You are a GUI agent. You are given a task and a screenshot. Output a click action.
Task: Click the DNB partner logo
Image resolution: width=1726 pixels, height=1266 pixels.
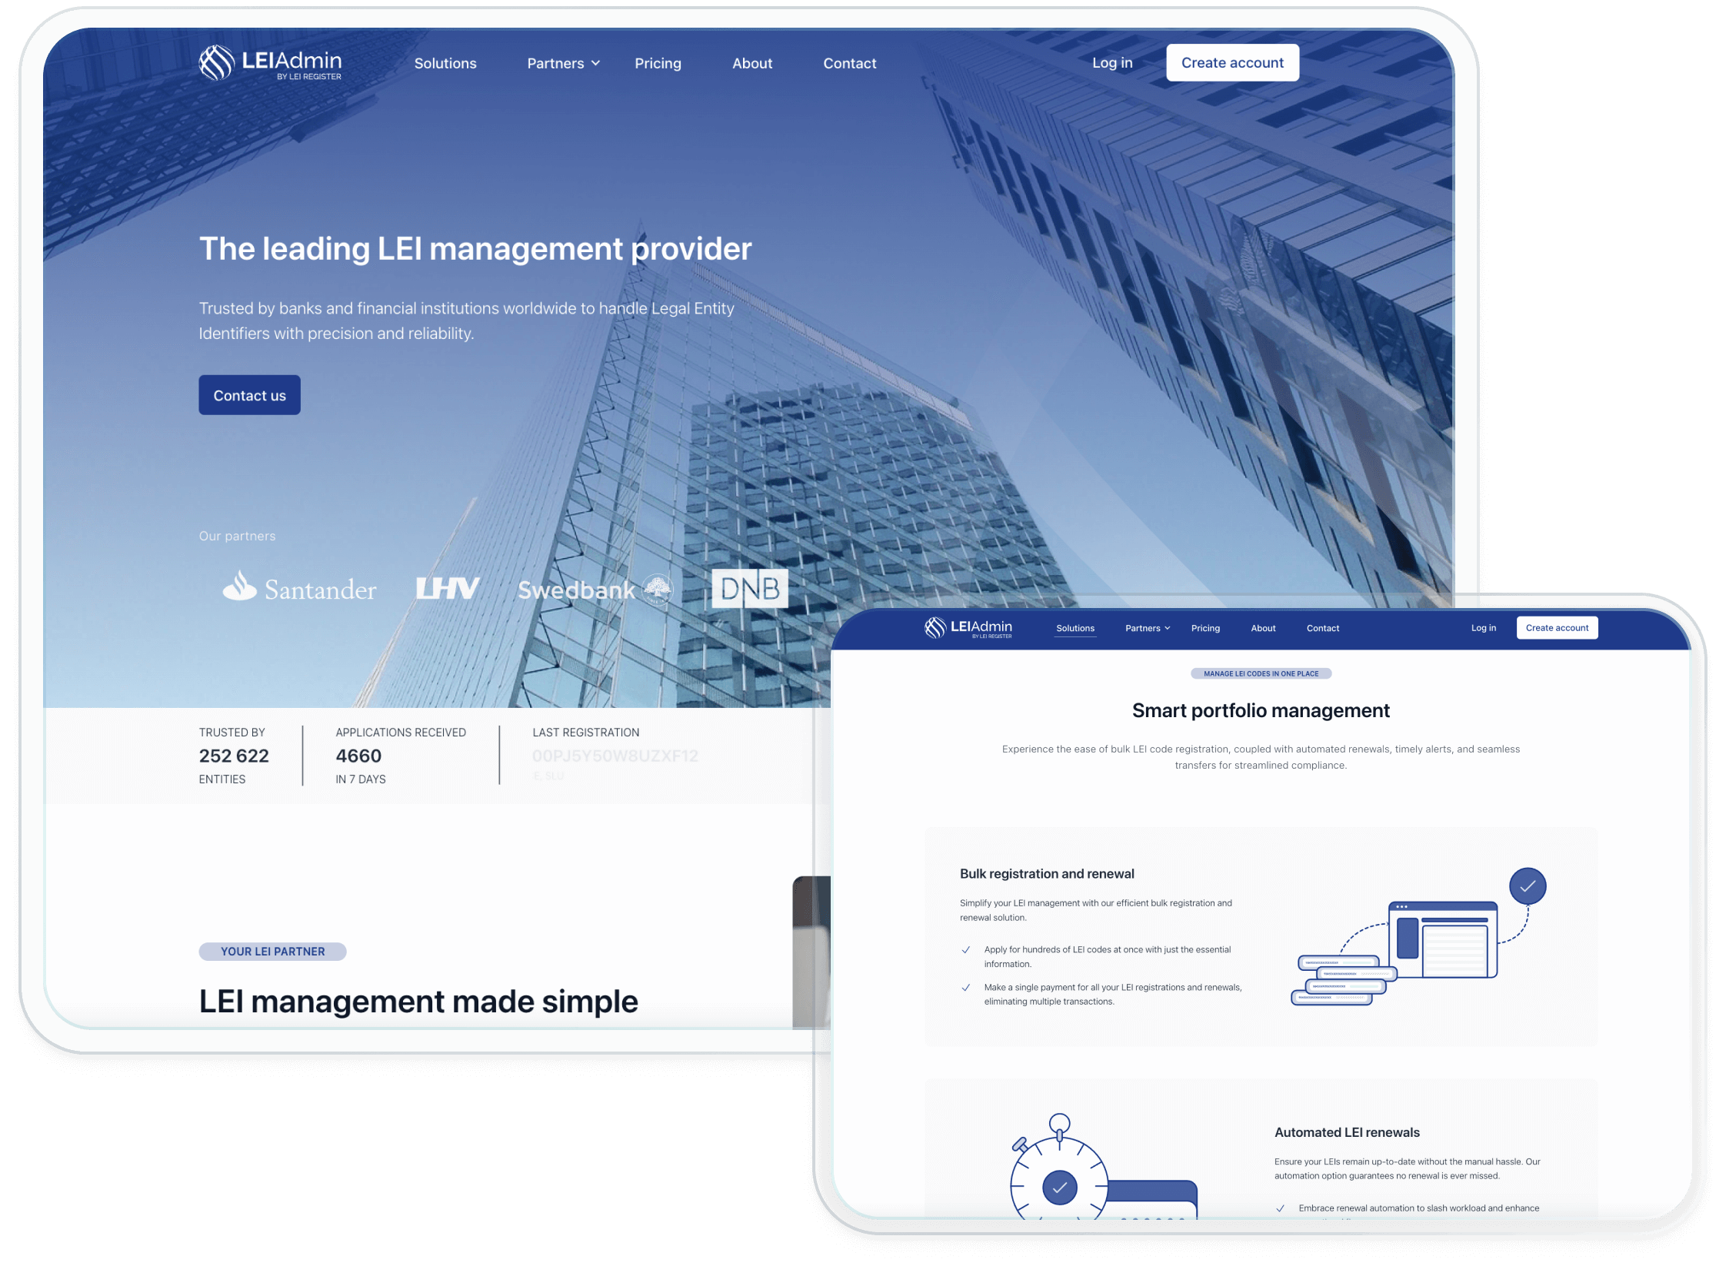746,586
